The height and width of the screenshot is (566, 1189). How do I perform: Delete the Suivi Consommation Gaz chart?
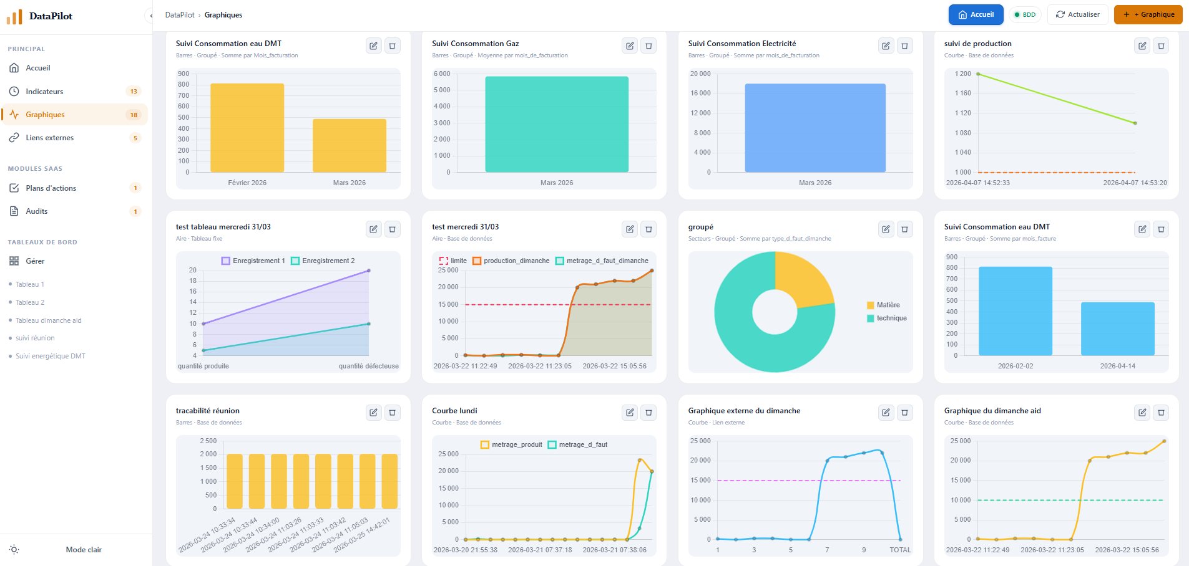pyautogui.click(x=648, y=46)
